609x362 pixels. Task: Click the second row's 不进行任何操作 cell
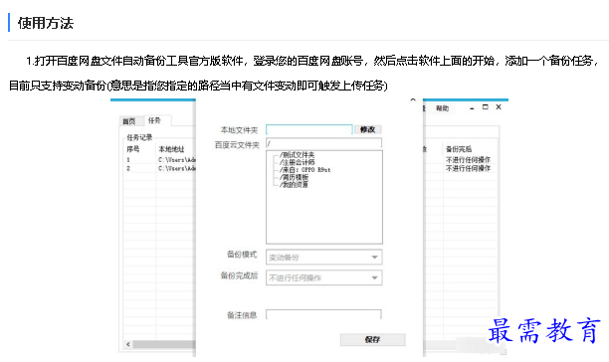(x=468, y=168)
